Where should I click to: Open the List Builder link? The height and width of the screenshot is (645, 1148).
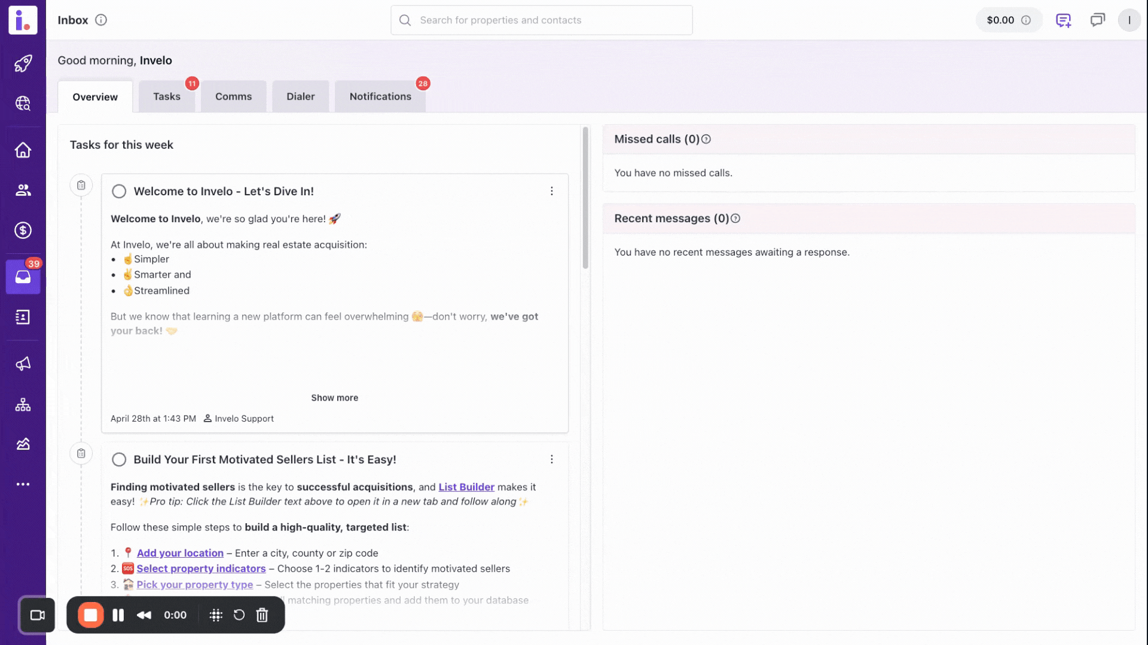pyautogui.click(x=466, y=487)
